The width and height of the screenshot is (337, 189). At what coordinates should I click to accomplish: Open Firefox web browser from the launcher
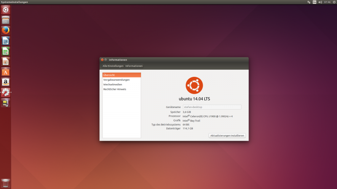click(x=5, y=30)
